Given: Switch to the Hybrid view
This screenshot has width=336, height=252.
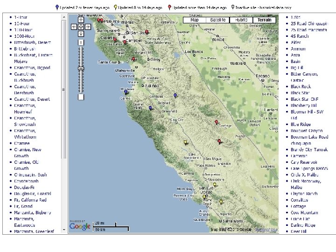Looking at the screenshot, I should (x=241, y=20).
